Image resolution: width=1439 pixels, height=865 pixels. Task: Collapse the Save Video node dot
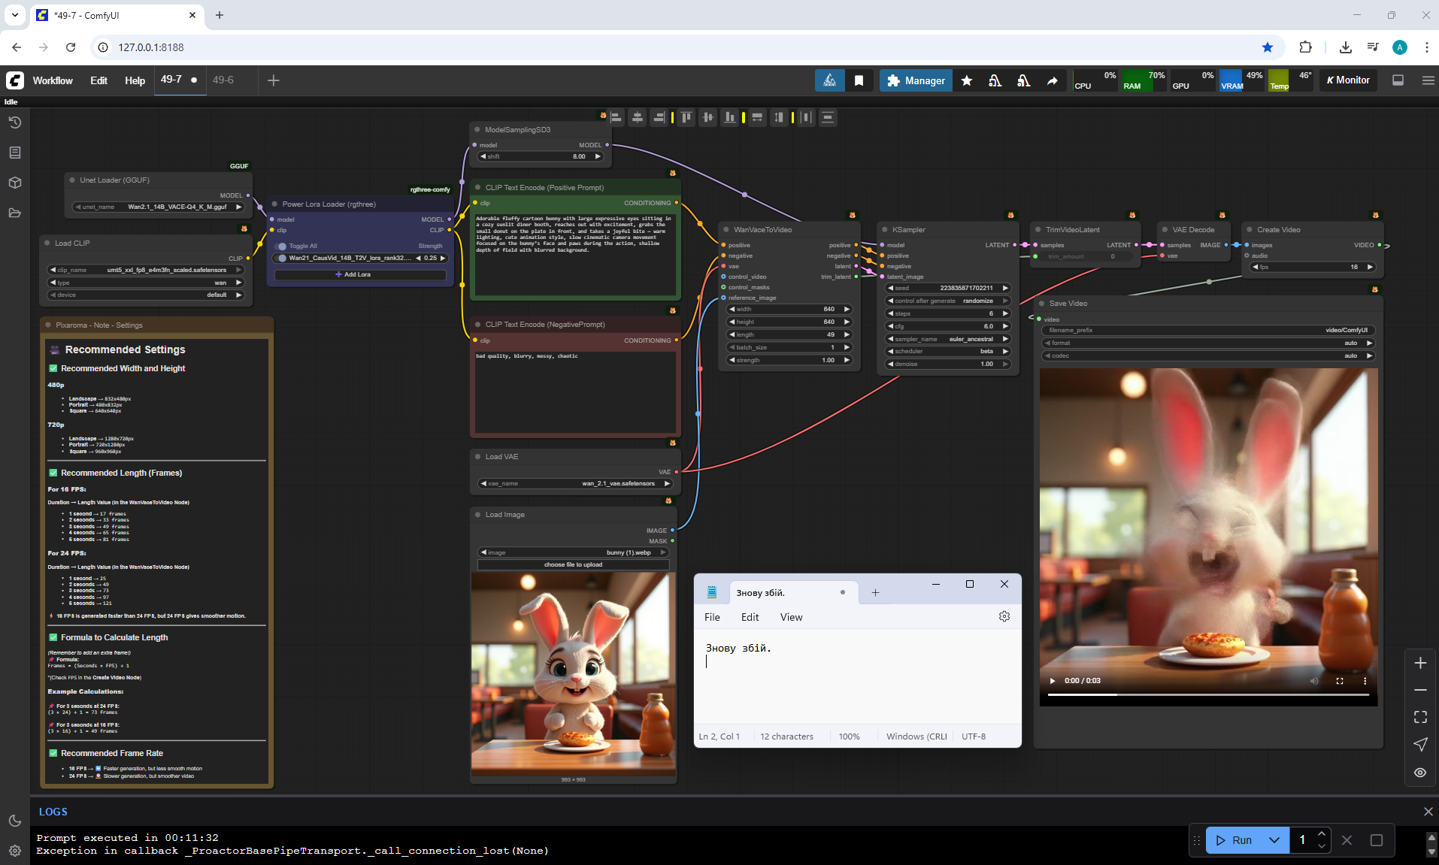pyautogui.click(x=1042, y=304)
